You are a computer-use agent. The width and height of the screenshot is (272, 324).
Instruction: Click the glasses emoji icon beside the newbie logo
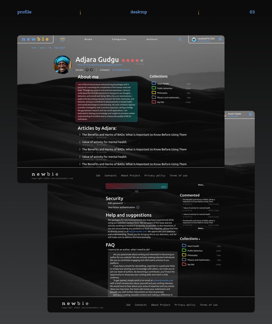(x=63, y=39)
